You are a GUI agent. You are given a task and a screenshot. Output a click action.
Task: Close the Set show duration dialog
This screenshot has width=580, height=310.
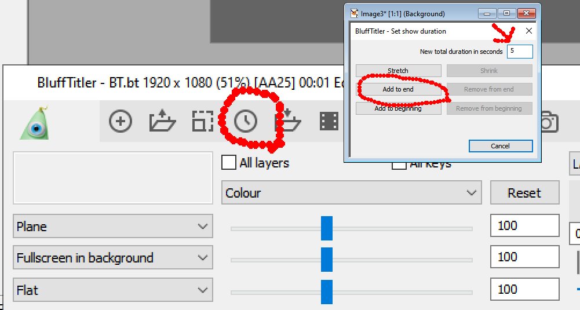529,31
